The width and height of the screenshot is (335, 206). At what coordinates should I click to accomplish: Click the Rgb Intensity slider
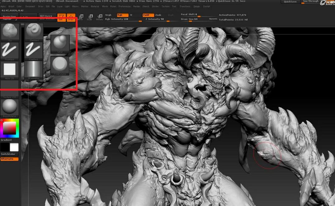point(123,19)
